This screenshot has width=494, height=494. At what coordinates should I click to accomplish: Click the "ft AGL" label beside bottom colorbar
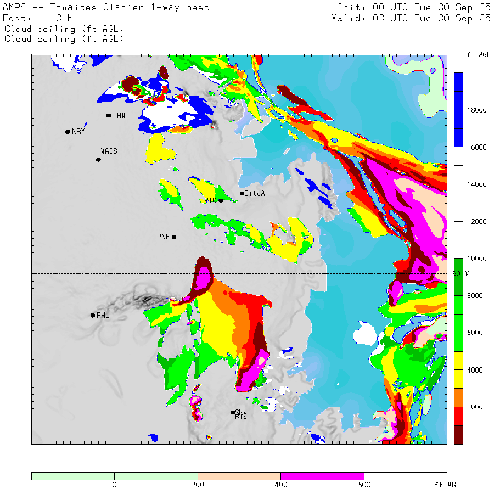(x=447, y=485)
